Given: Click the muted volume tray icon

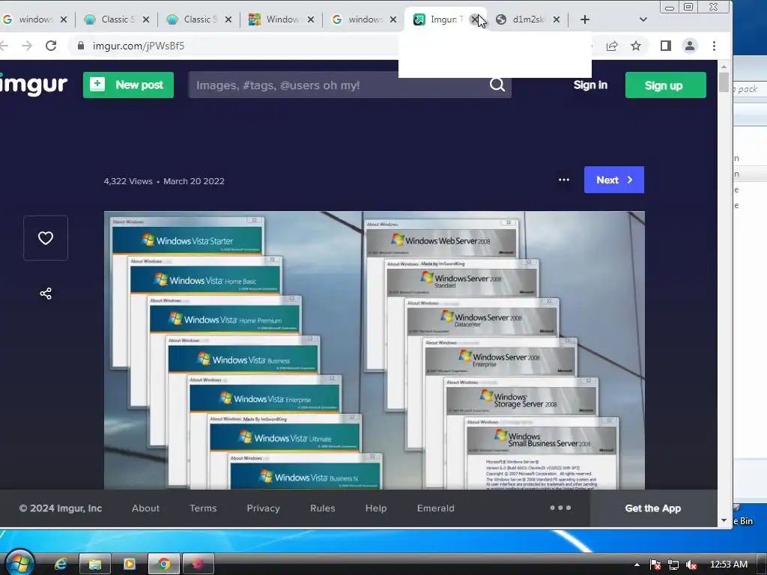Looking at the screenshot, I should tap(691, 565).
